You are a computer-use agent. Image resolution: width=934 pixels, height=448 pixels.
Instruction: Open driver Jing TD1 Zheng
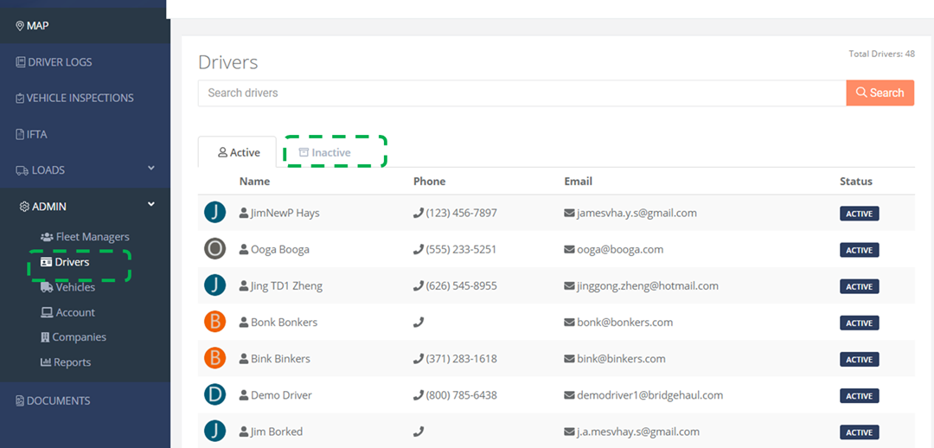tap(286, 286)
